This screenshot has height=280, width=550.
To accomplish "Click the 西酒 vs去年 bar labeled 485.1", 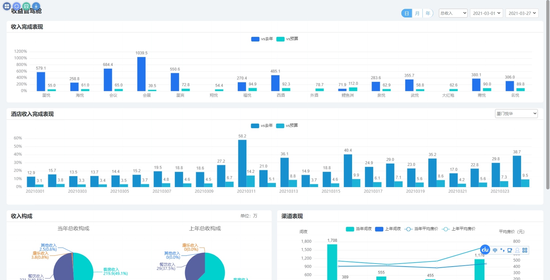I will click(x=275, y=83).
